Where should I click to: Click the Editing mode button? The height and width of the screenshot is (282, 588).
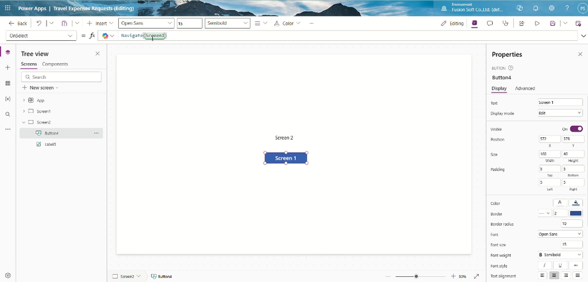[452, 23]
